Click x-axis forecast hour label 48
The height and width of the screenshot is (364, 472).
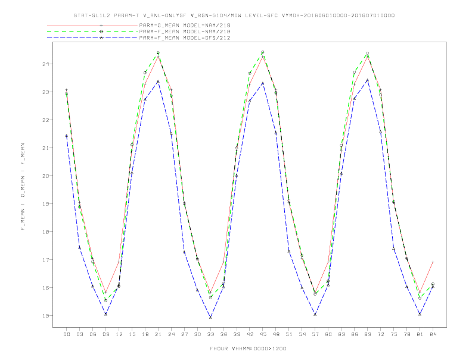pyautogui.click(x=276, y=334)
